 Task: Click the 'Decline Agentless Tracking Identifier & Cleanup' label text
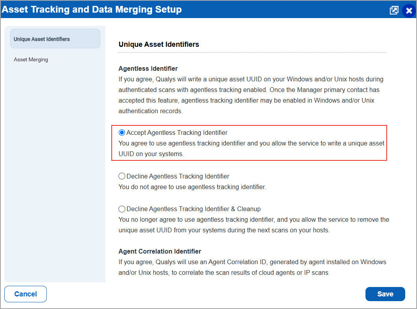194,209
